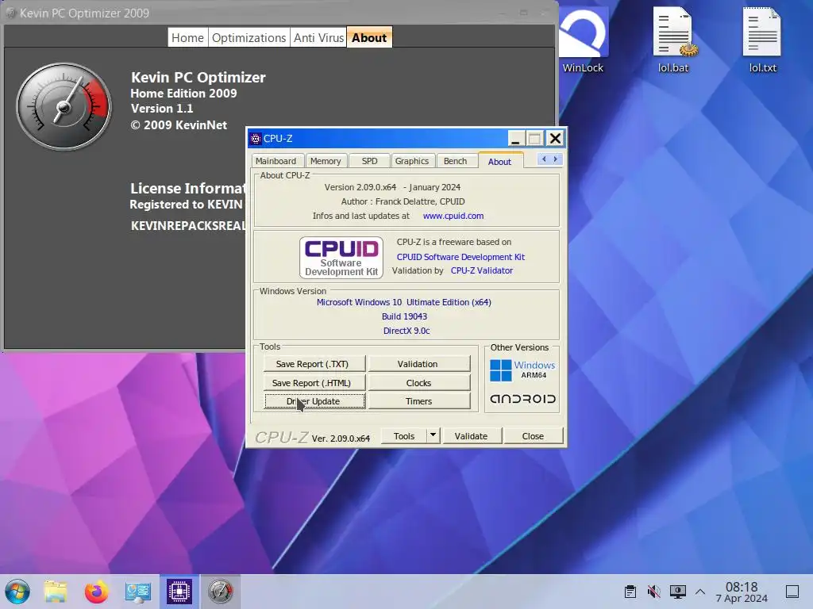Switch to CPU-Z taskbar button

click(x=179, y=592)
